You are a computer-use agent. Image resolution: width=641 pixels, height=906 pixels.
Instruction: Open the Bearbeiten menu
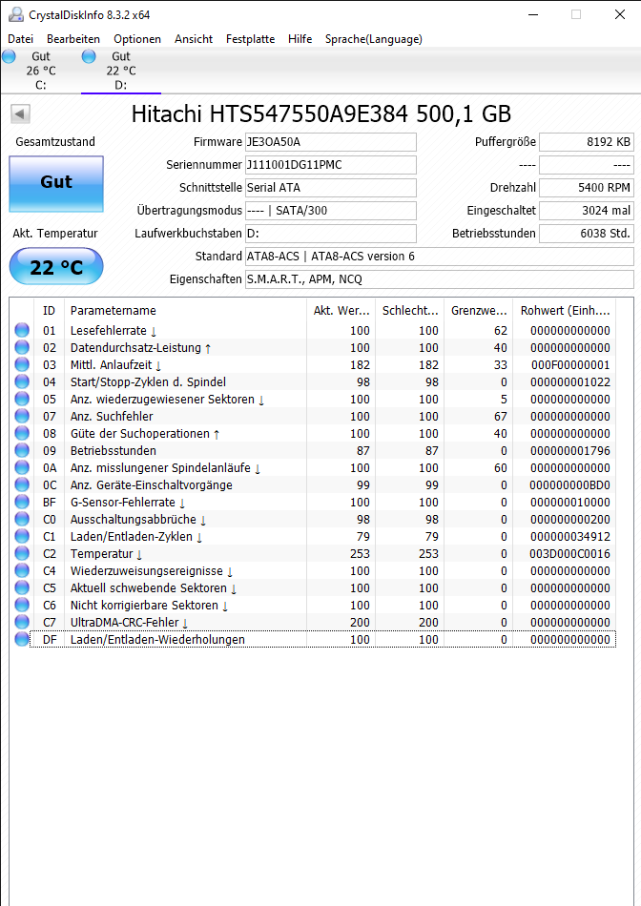(73, 39)
